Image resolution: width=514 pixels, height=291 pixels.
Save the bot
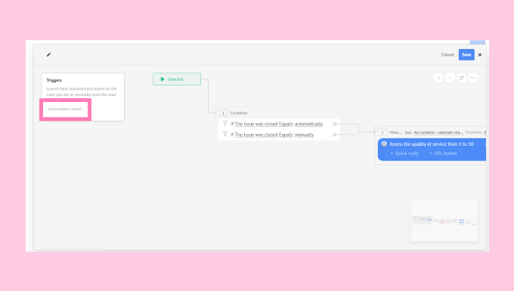click(466, 54)
